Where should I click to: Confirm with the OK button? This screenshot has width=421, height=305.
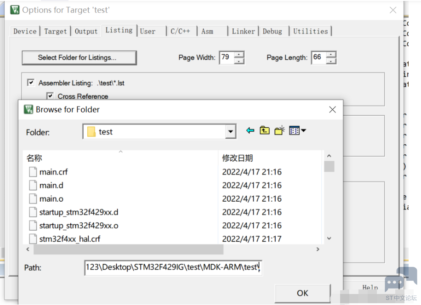point(302,293)
